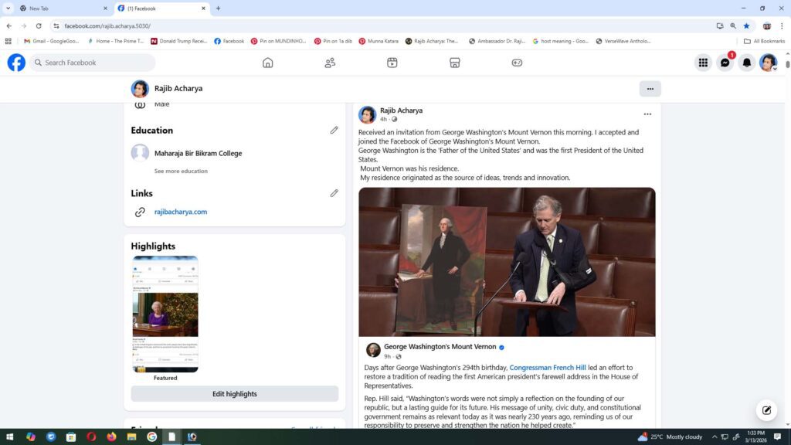The width and height of the screenshot is (791, 445).
Task: Click the Facebook bookmark in bookmarks bar
Action: [x=229, y=41]
